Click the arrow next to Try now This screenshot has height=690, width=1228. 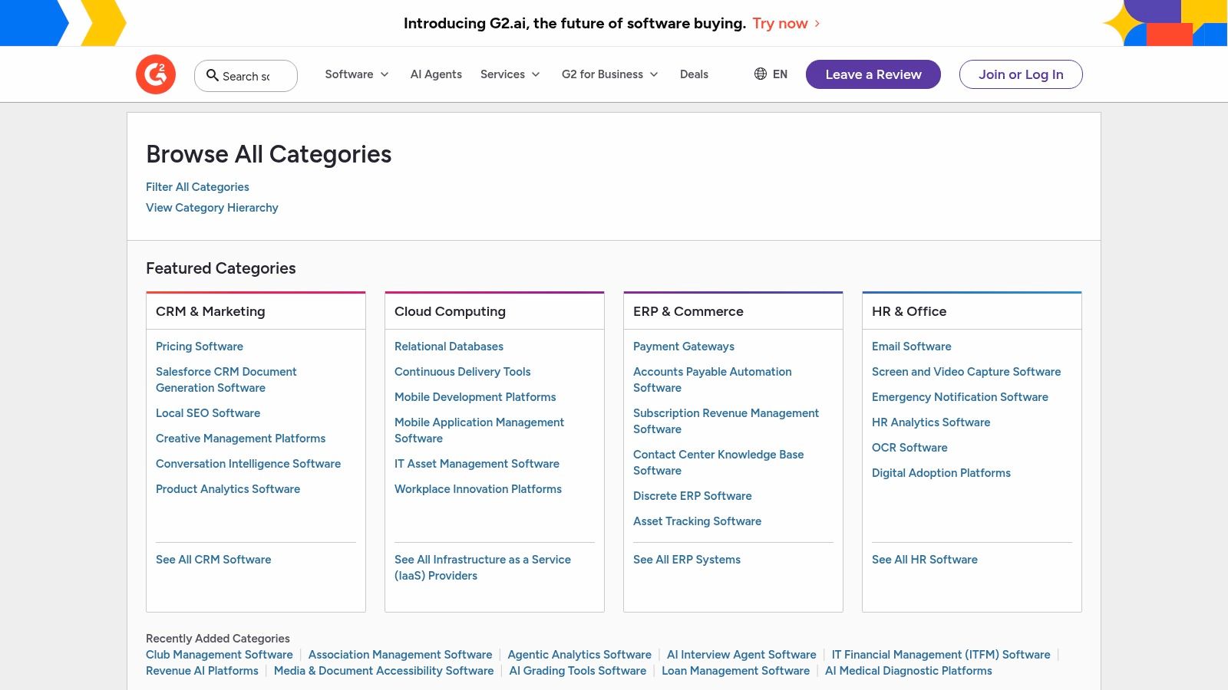click(x=816, y=24)
